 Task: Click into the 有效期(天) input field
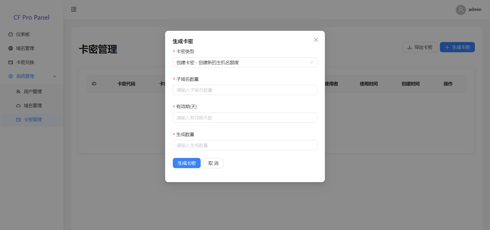point(245,118)
